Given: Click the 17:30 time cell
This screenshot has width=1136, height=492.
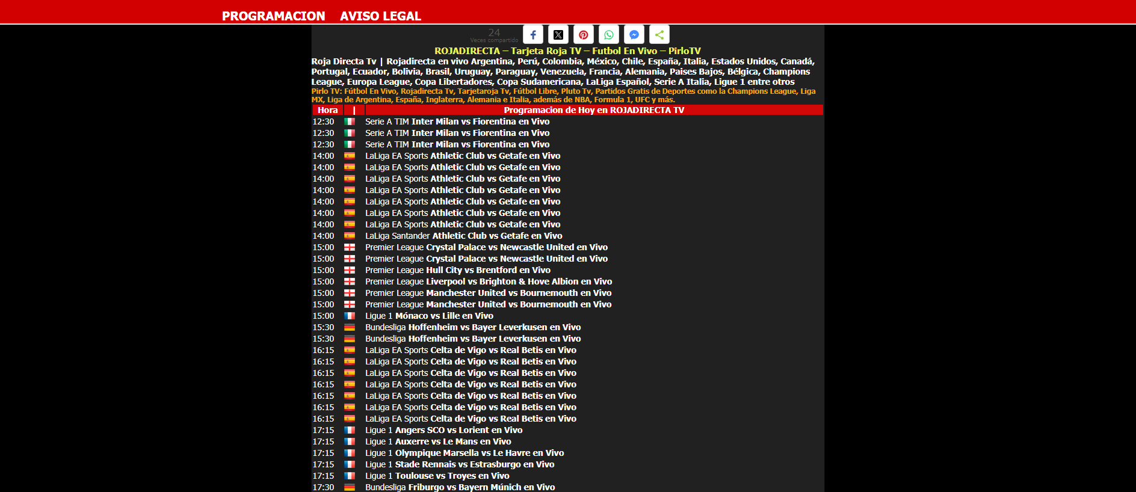Looking at the screenshot, I should (x=323, y=487).
